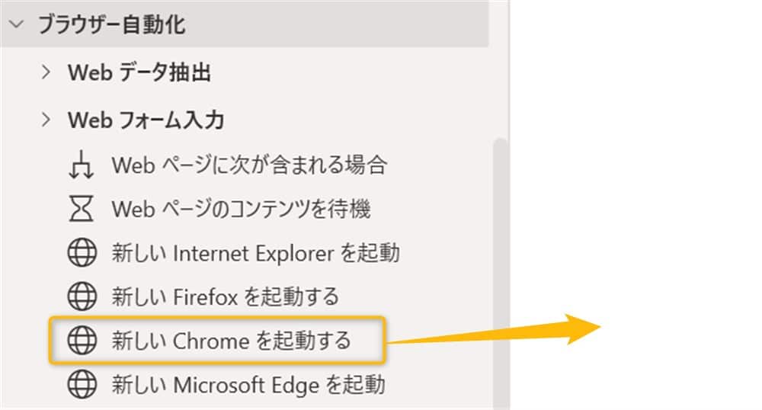
Task: Open the Web データ抽出 subgroup label
Action: coord(139,72)
